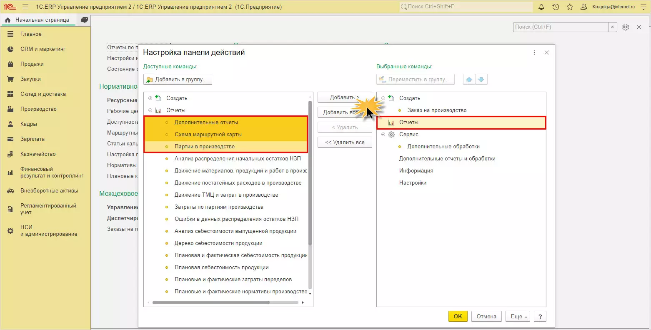
Task: Collapse the Создать group in selected commands
Action: (383, 98)
